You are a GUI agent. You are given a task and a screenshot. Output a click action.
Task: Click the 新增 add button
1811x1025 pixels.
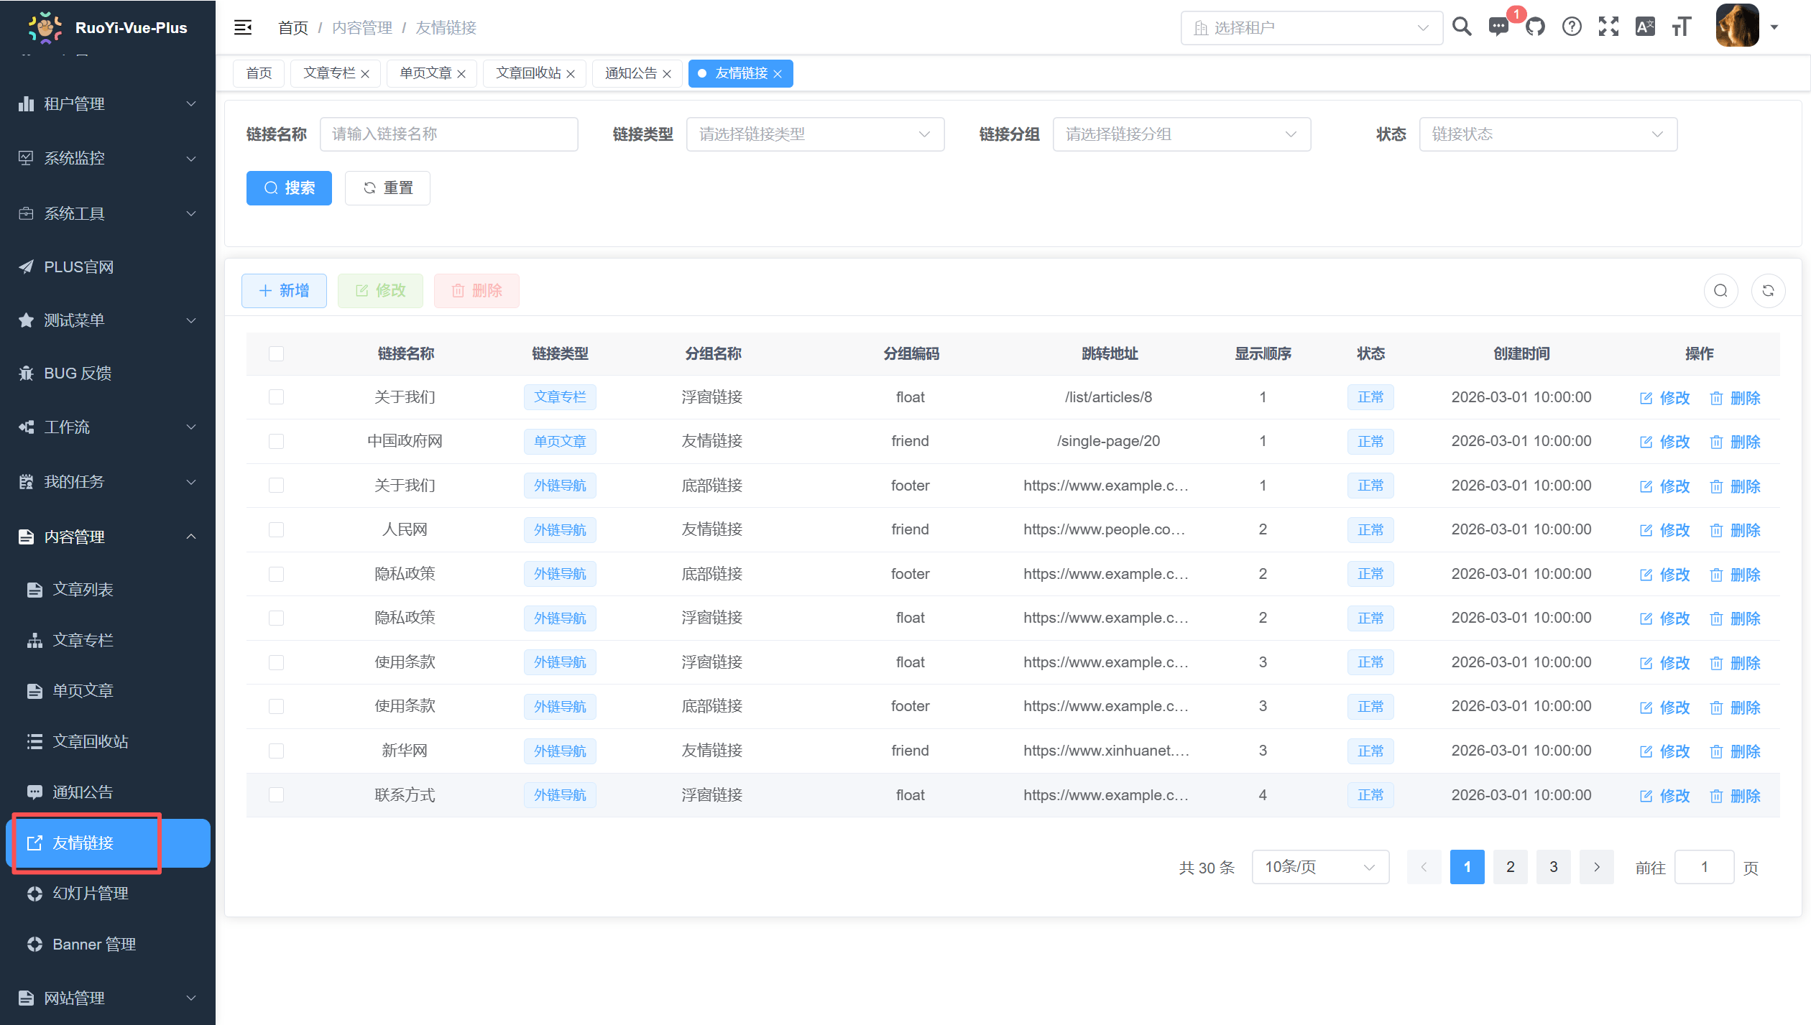pyautogui.click(x=284, y=290)
